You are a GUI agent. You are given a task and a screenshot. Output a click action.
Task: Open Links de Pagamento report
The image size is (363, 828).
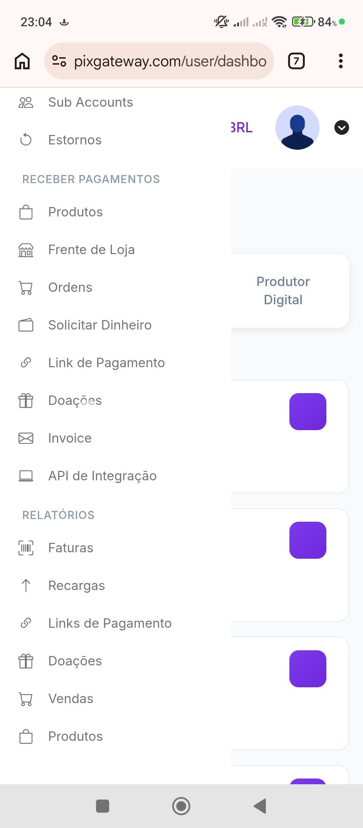pyautogui.click(x=110, y=623)
